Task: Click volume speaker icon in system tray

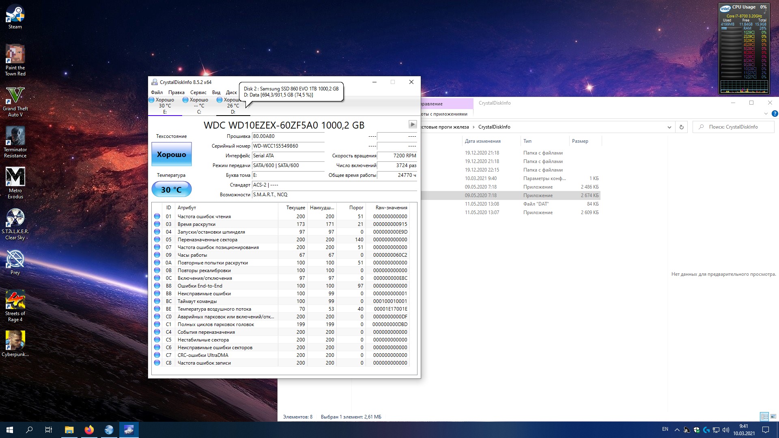Action: tap(726, 430)
